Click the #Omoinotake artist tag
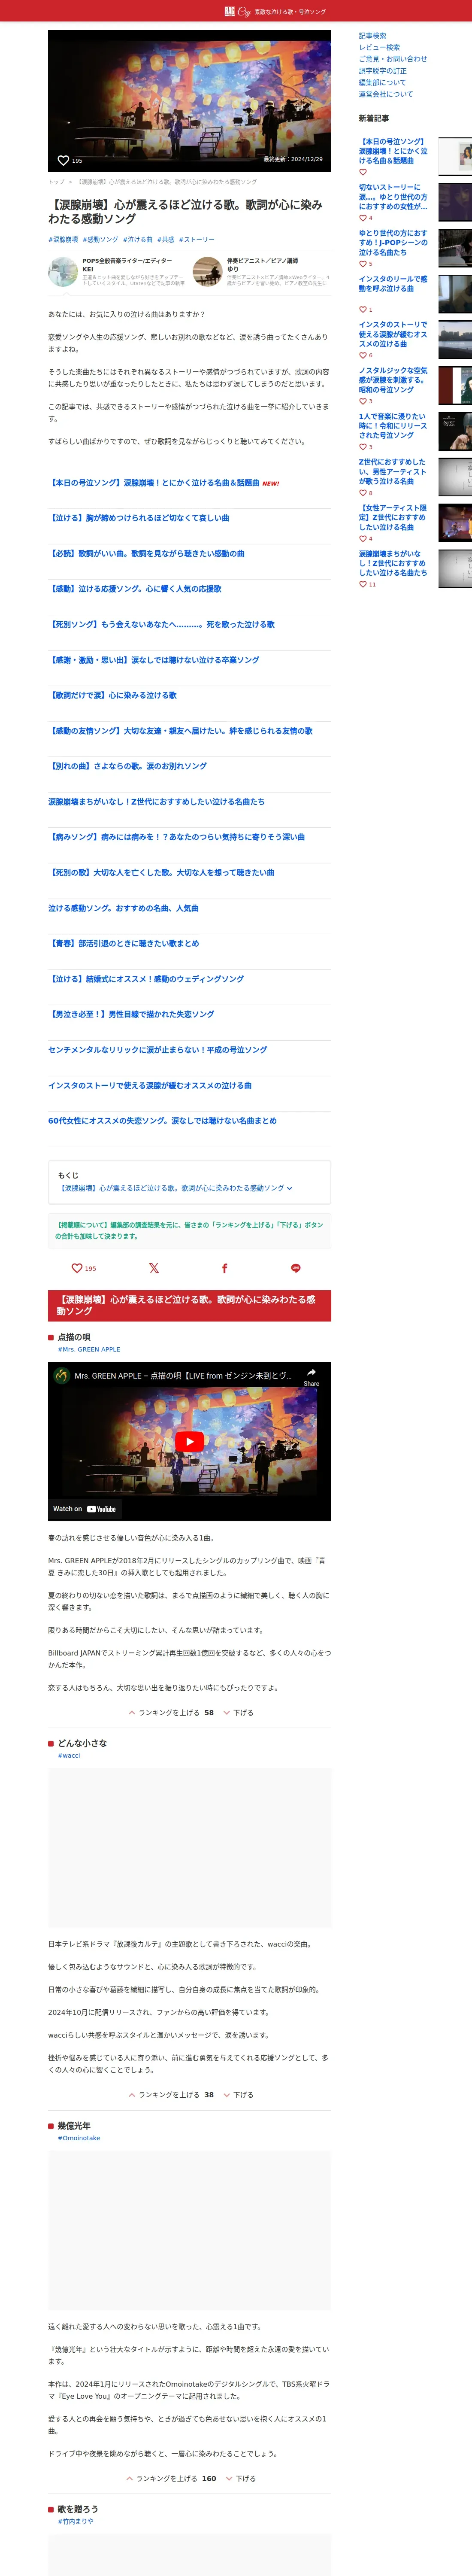 [x=79, y=2138]
